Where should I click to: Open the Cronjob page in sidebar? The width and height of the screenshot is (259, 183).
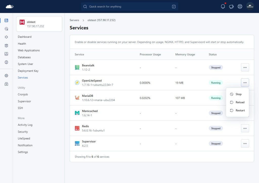coord(23,94)
